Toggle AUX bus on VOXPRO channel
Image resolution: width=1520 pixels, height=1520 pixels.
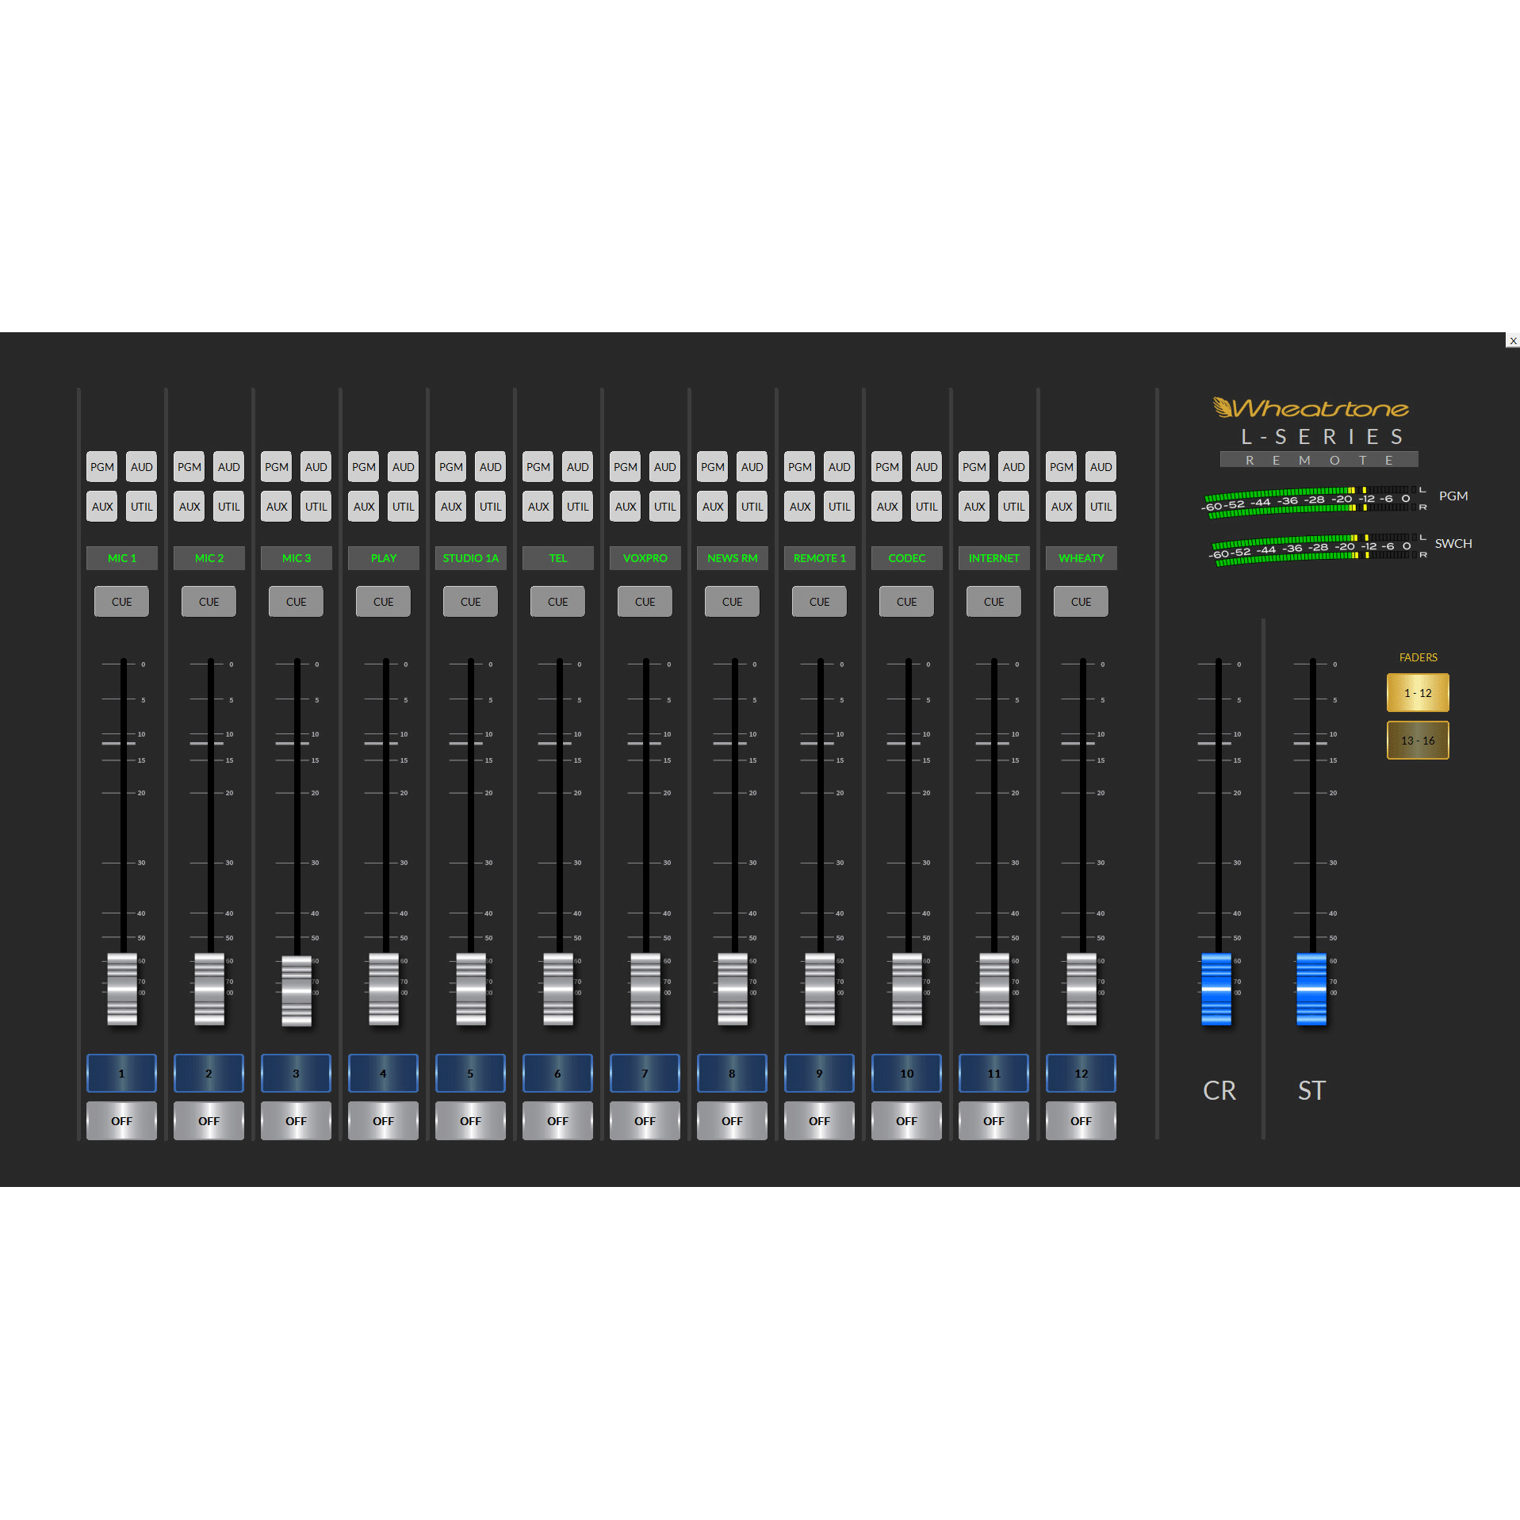(x=625, y=507)
